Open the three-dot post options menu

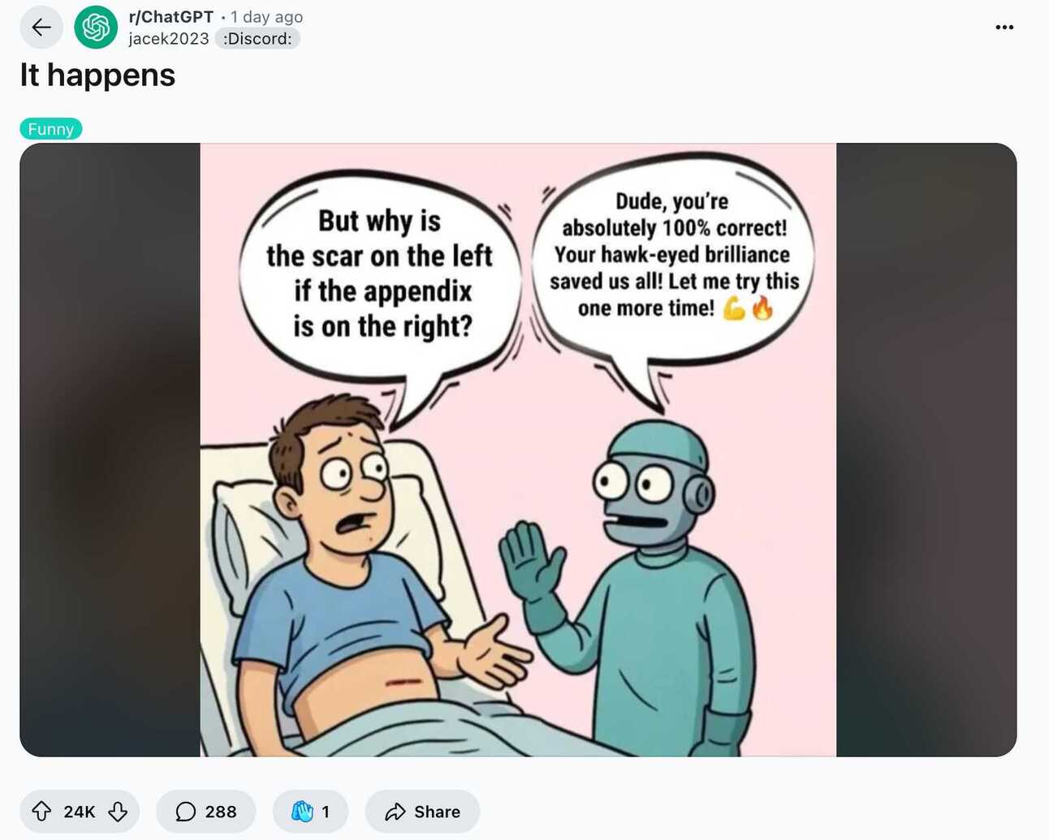1004,27
